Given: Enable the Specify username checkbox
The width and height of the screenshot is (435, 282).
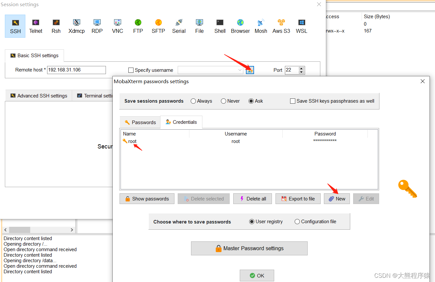Looking at the screenshot, I should [131, 70].
